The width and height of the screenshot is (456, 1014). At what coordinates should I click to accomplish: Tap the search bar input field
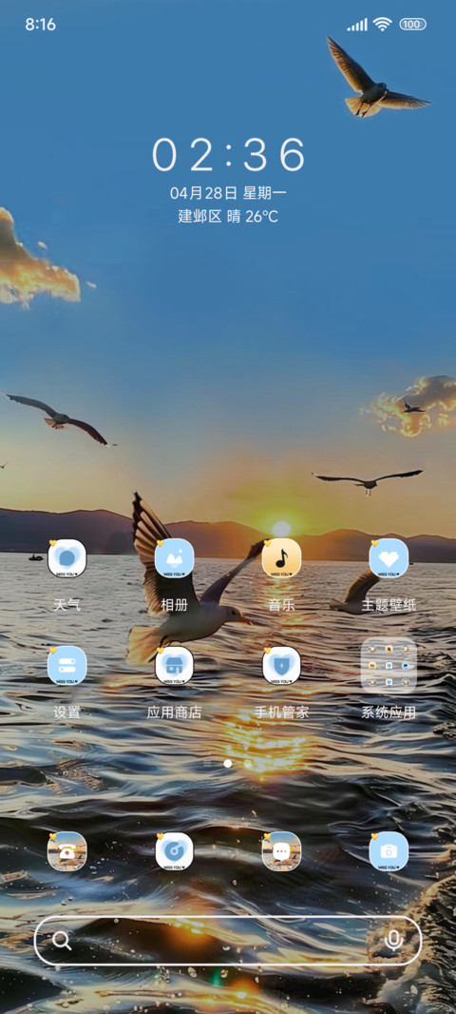tap(228, 941)
